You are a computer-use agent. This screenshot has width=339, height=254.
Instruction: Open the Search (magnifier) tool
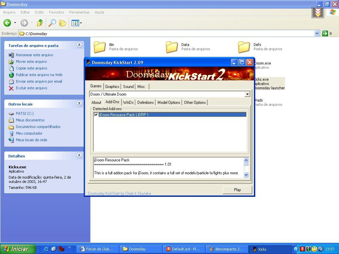click(52, 23)
